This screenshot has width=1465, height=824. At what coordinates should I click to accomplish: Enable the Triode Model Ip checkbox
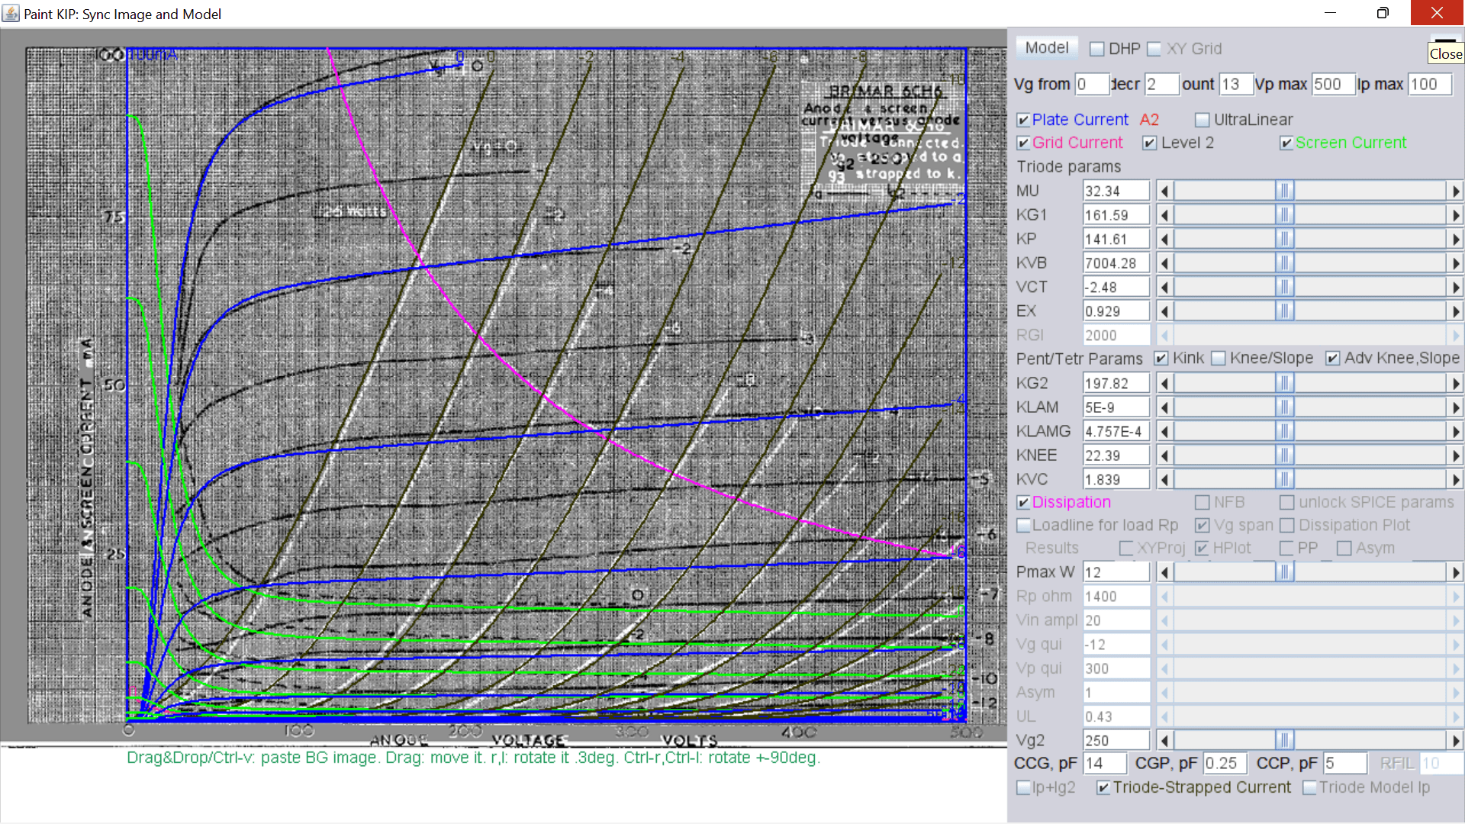[1309, 787]
